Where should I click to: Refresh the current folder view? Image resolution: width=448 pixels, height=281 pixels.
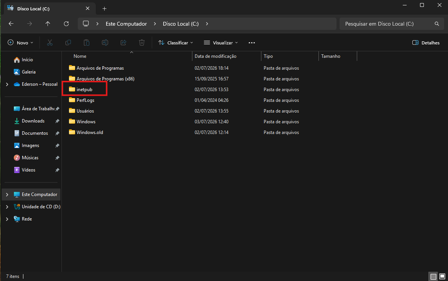(66, 24)
